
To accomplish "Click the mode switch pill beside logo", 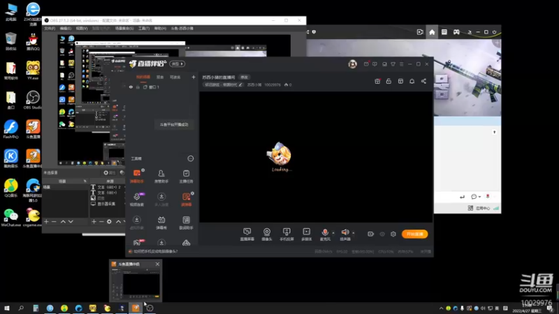I will [177, 63].
